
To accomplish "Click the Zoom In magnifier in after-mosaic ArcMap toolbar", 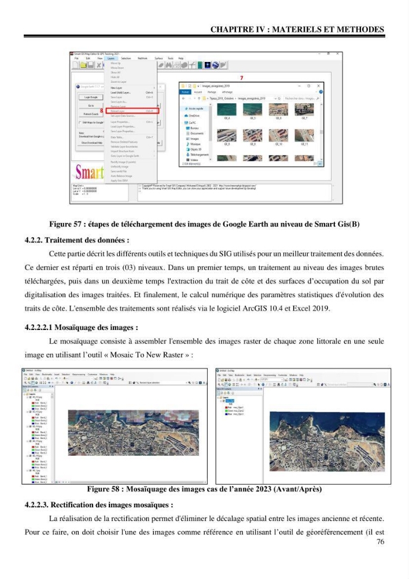I will [x=219, y=384].
